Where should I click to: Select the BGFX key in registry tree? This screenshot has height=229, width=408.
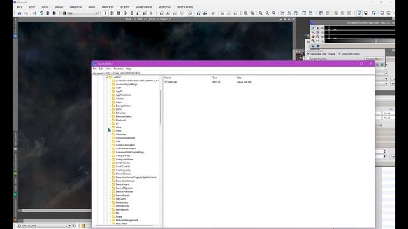pyautogui.click(x=119, y=109)
